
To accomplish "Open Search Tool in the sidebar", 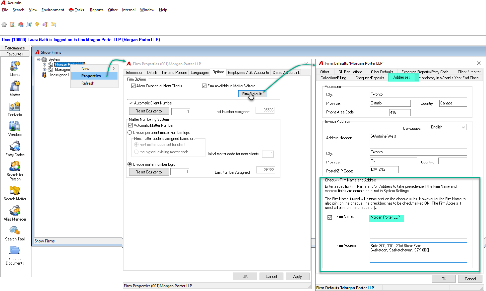I will point(15,233).
